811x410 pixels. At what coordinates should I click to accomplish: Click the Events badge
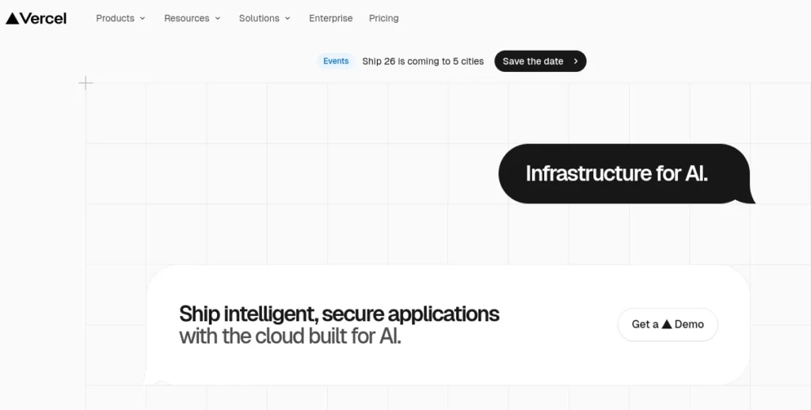pos(336,61)
